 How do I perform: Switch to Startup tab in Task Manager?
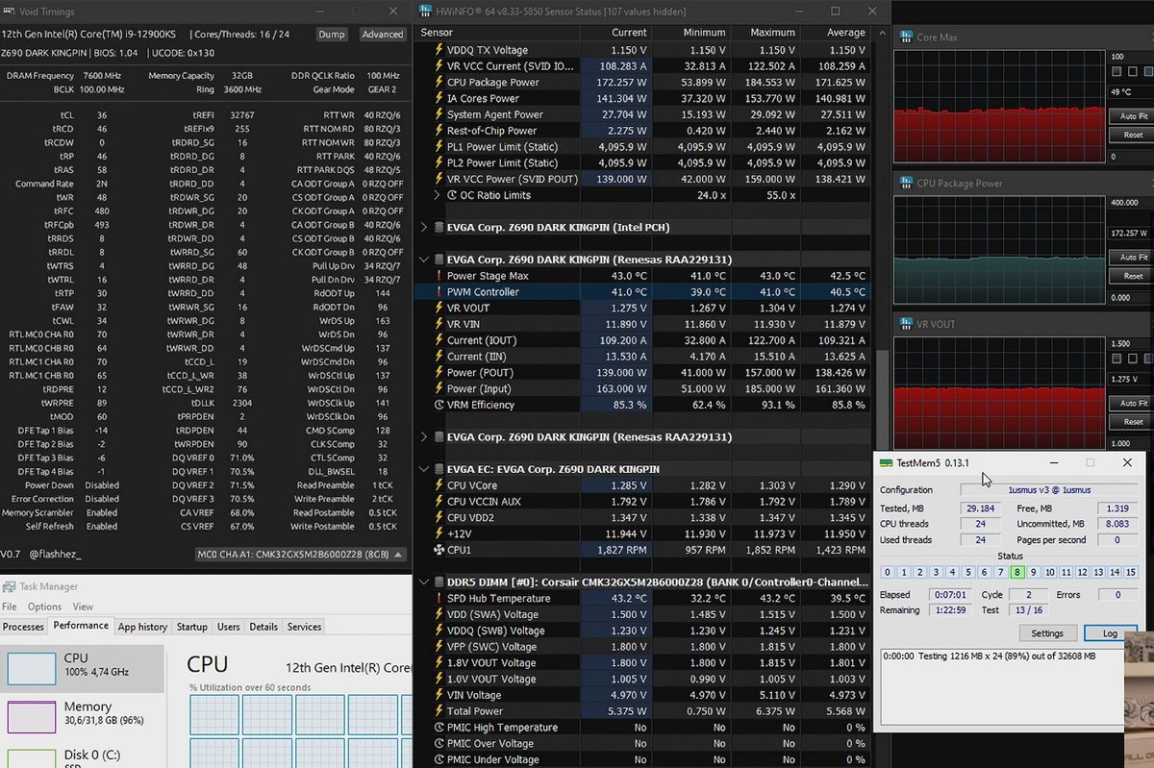pyautogui.click(x=191, y=627)
